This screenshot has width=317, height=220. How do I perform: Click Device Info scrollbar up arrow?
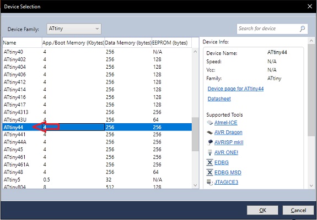(311, 41)
